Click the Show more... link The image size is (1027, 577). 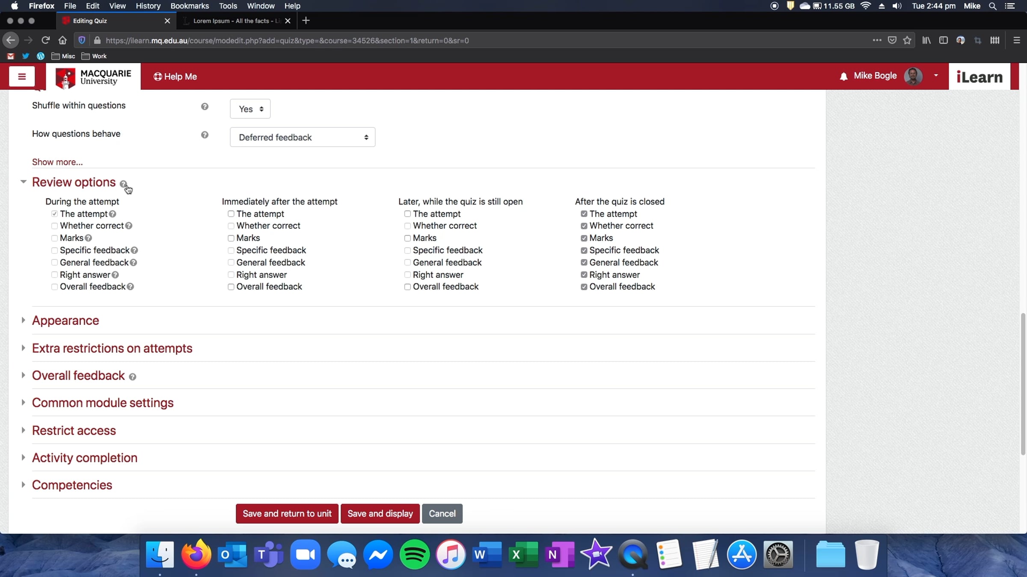click(x=57, y=162)
